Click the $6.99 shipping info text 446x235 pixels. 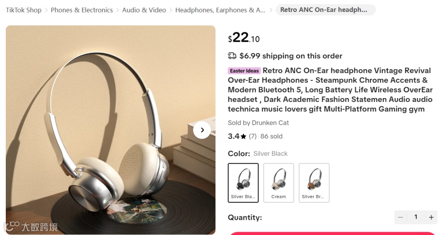click(x=291, y=56)
